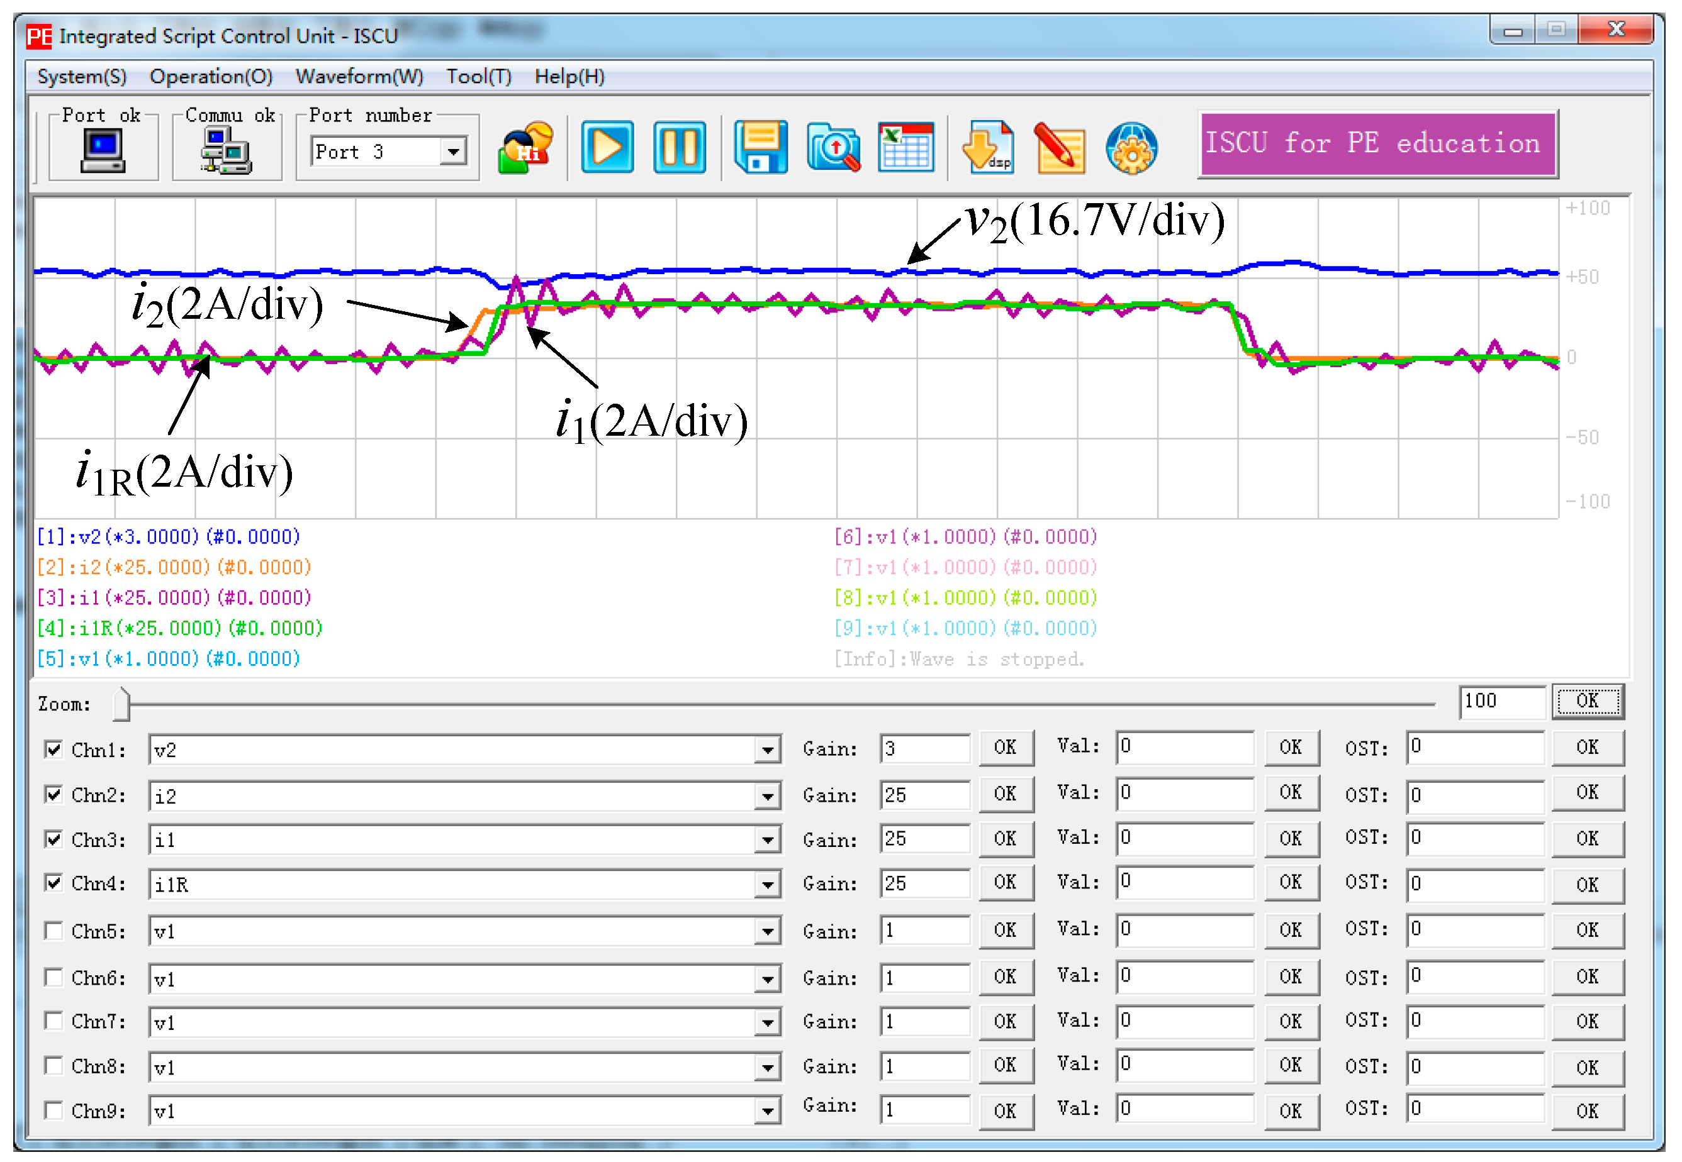1682x1162 pixels.
Task: Expand the Chn2 signal dropdown
Action: (767, 796)
